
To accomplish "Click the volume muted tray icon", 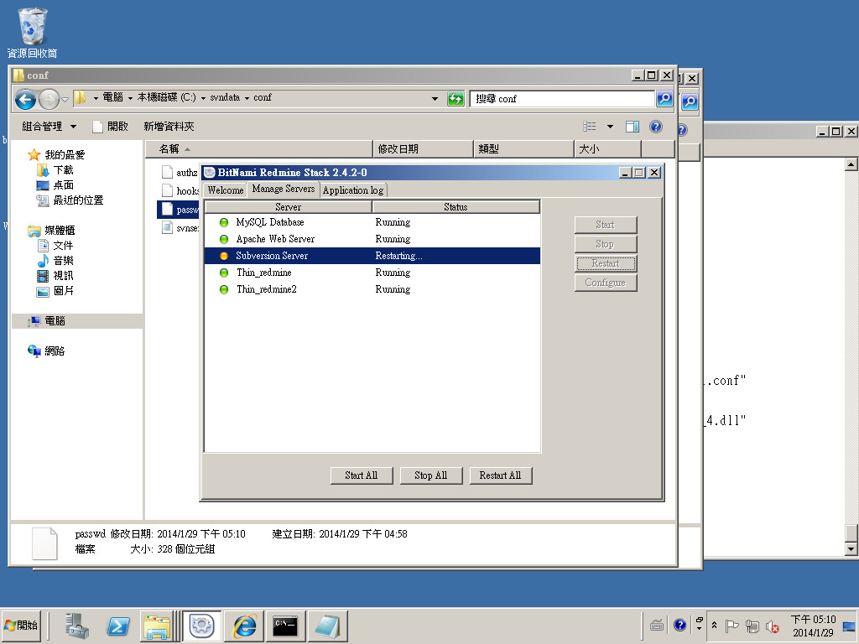I will point(773,626).
